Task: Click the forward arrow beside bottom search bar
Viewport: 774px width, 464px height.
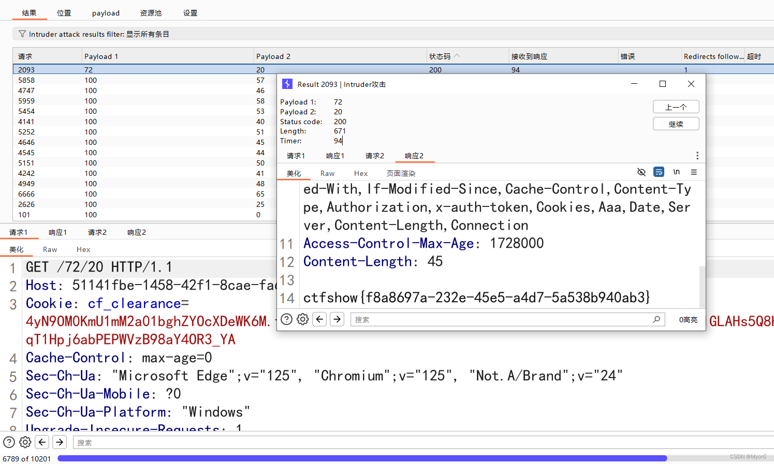Action: pyautogui.click(x=59, y=442)
